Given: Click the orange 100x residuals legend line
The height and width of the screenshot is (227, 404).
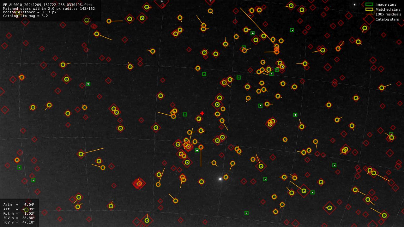Looking at the screenshot, I should pos(369,14).
